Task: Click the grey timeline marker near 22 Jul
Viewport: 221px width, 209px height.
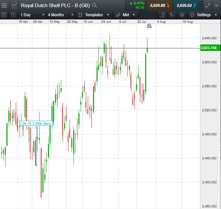Action: coord(149,26)
